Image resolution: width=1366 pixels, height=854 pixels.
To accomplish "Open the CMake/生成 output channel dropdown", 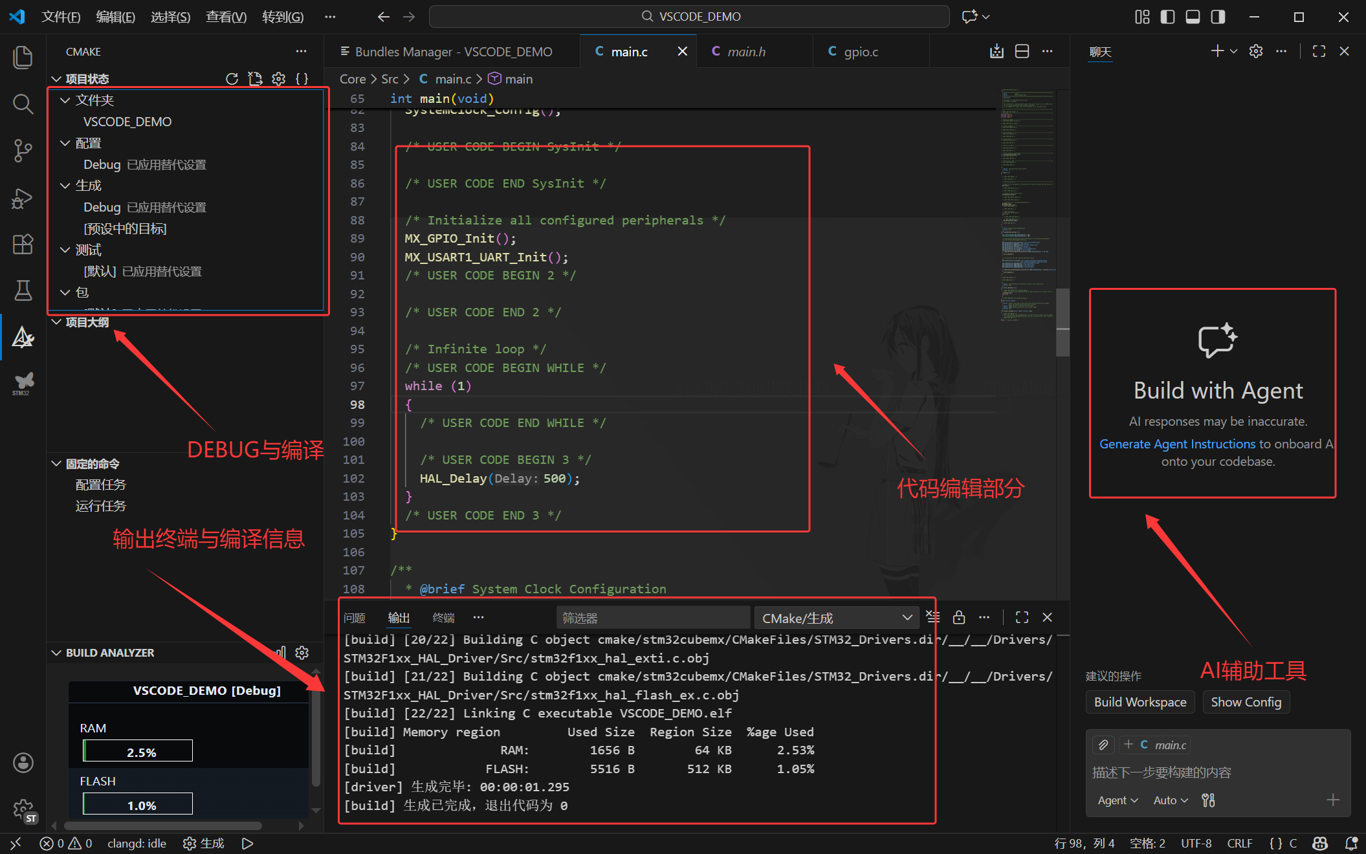I will [836, 618].
